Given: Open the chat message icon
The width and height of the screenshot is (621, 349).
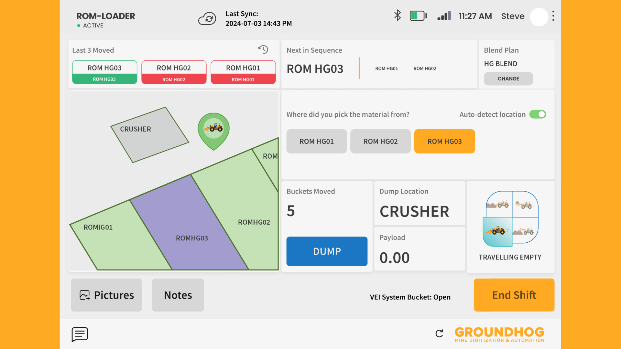Looking at the screenshot, I should (80, 334).
